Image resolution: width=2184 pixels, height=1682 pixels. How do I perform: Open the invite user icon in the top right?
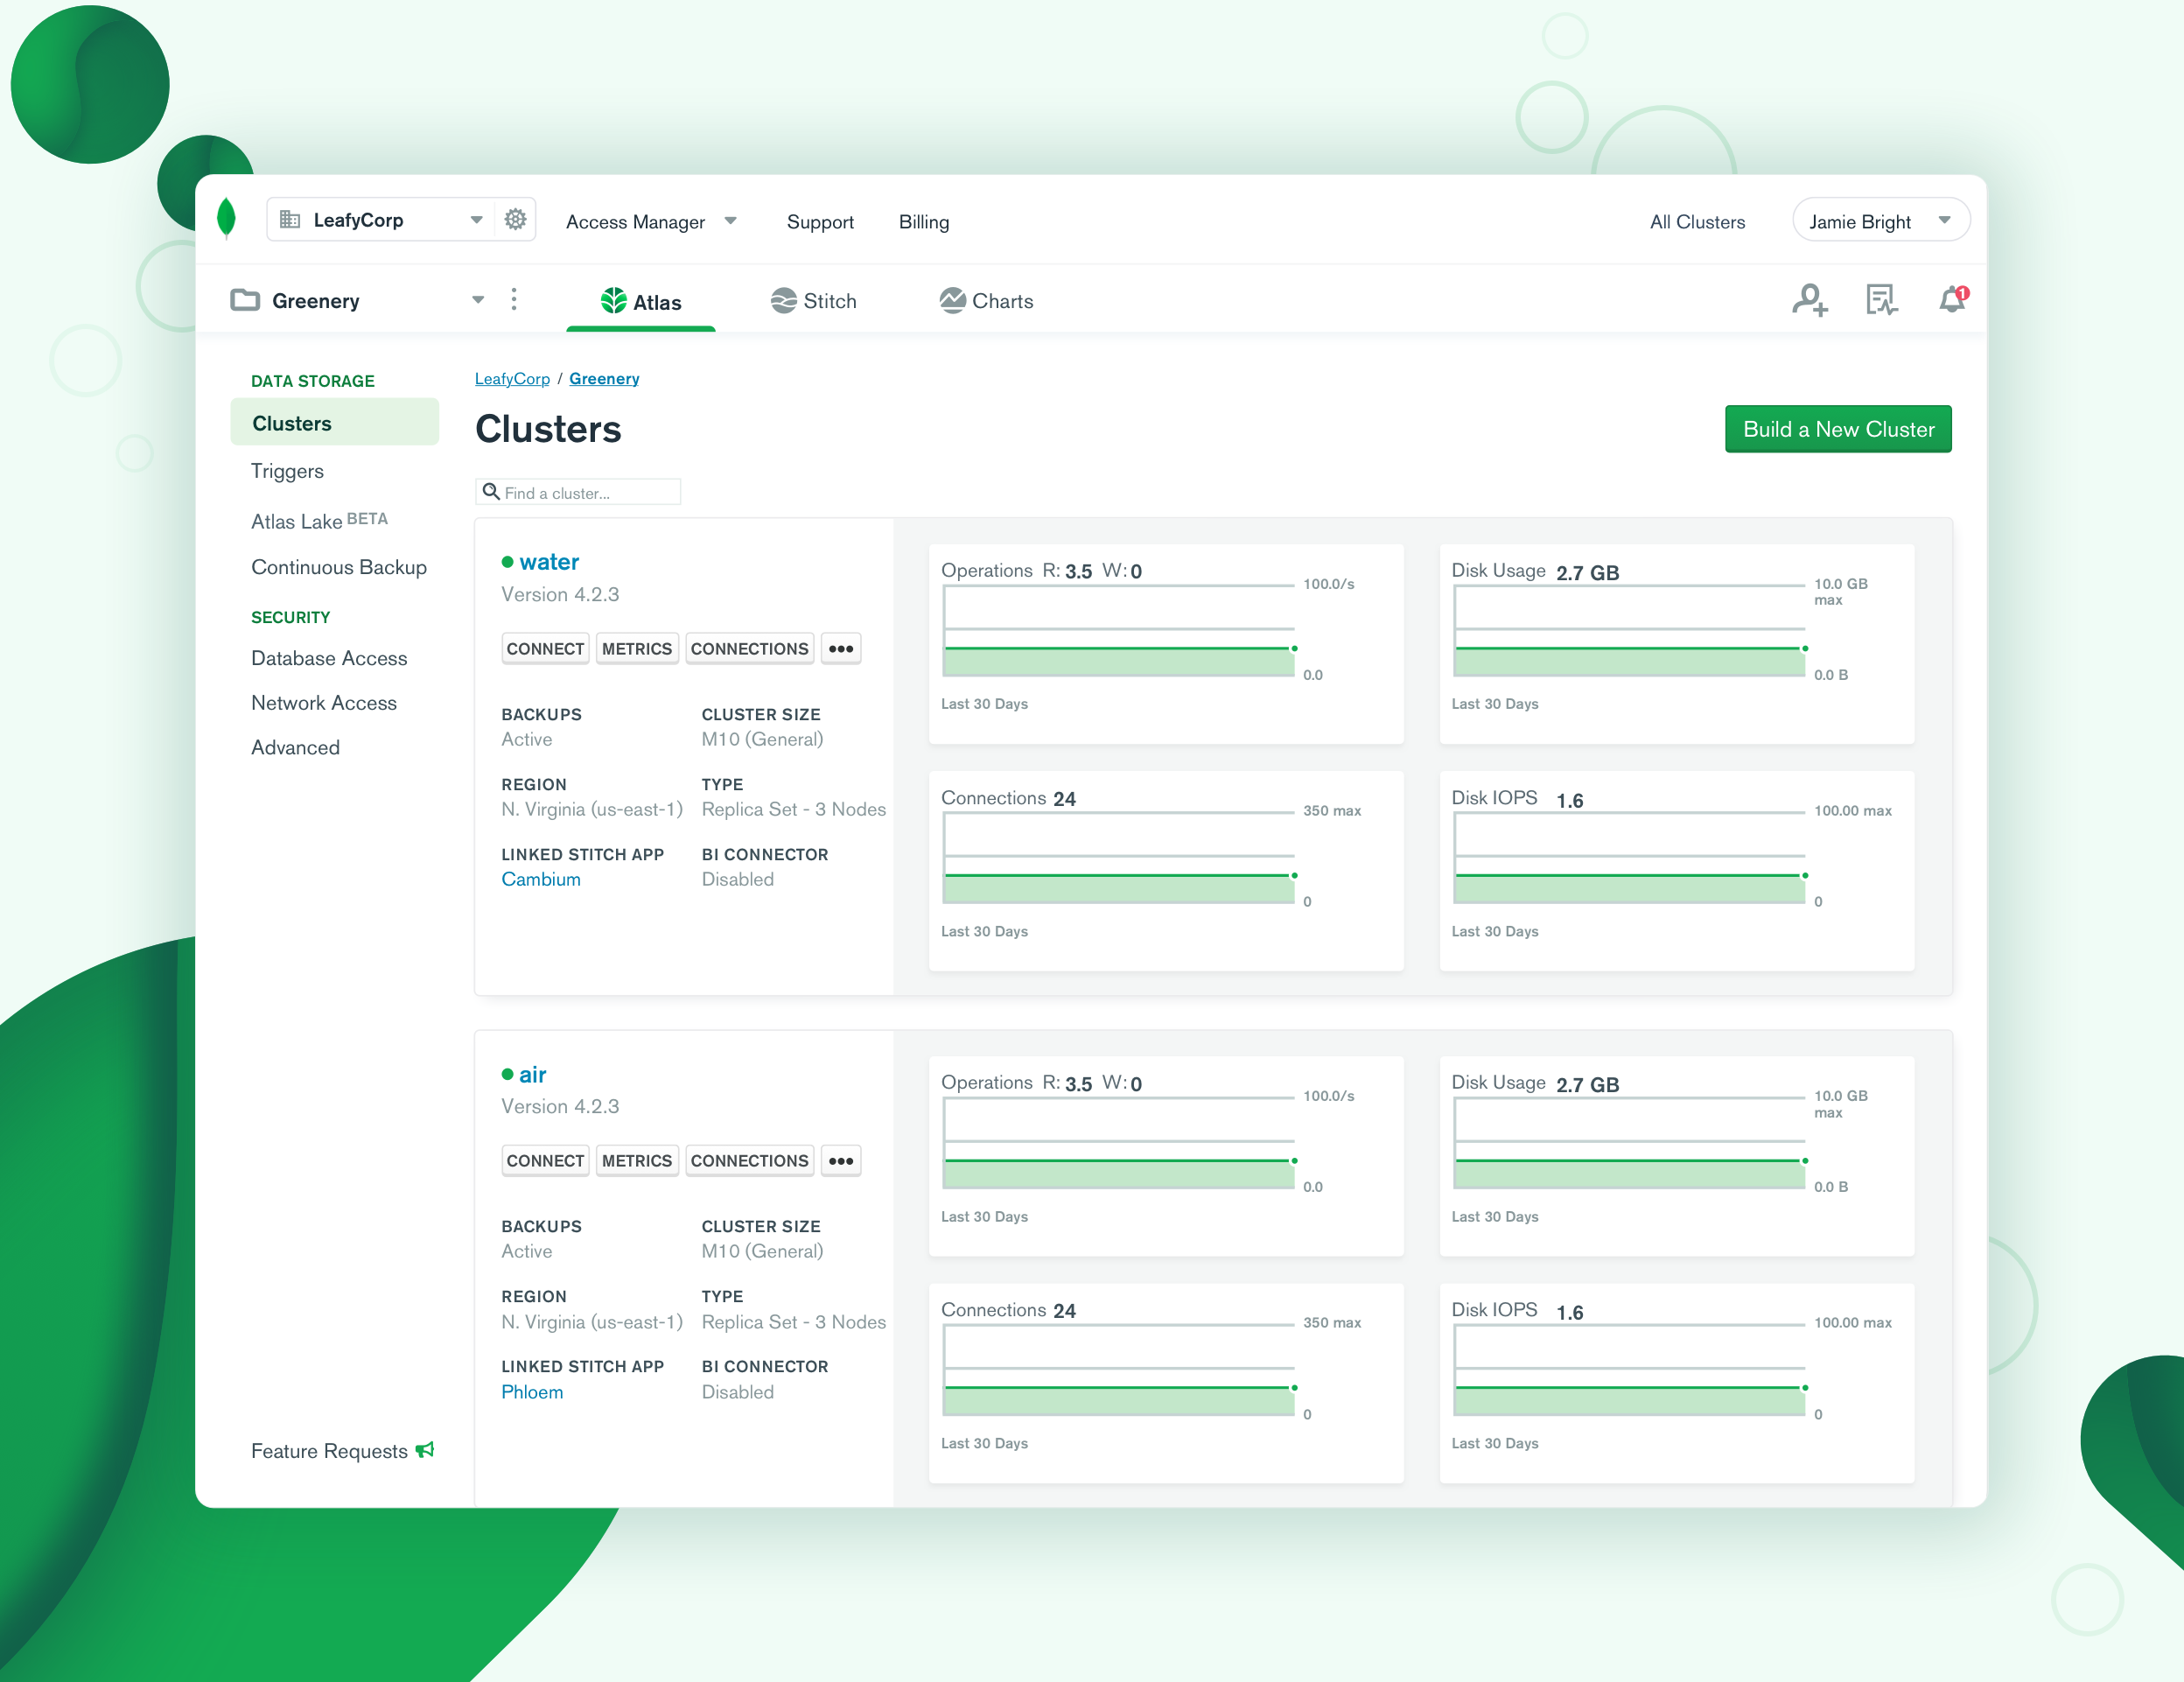point(1811,300)
